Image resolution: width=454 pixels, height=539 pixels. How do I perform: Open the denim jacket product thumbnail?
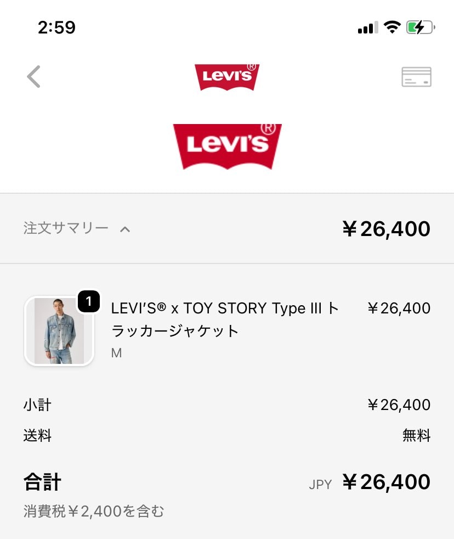coord(59,331)
